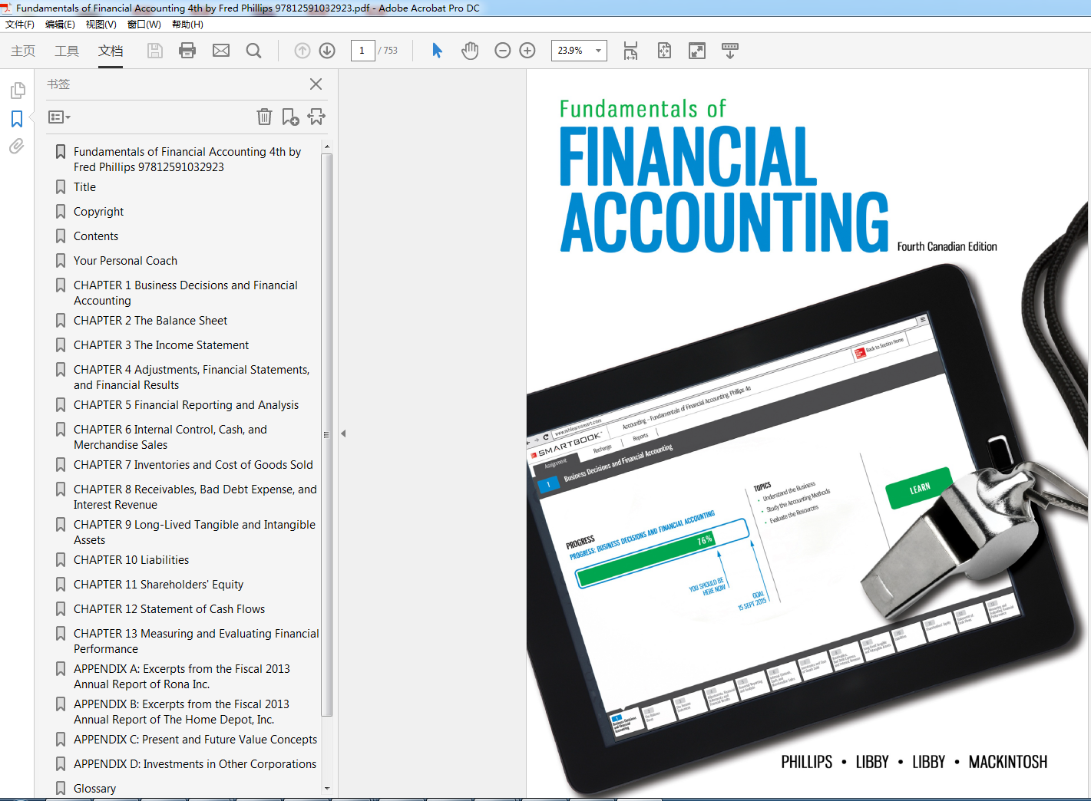Show page thumbnails panel
1091x801 pixels.
click(x=17, y=91)
